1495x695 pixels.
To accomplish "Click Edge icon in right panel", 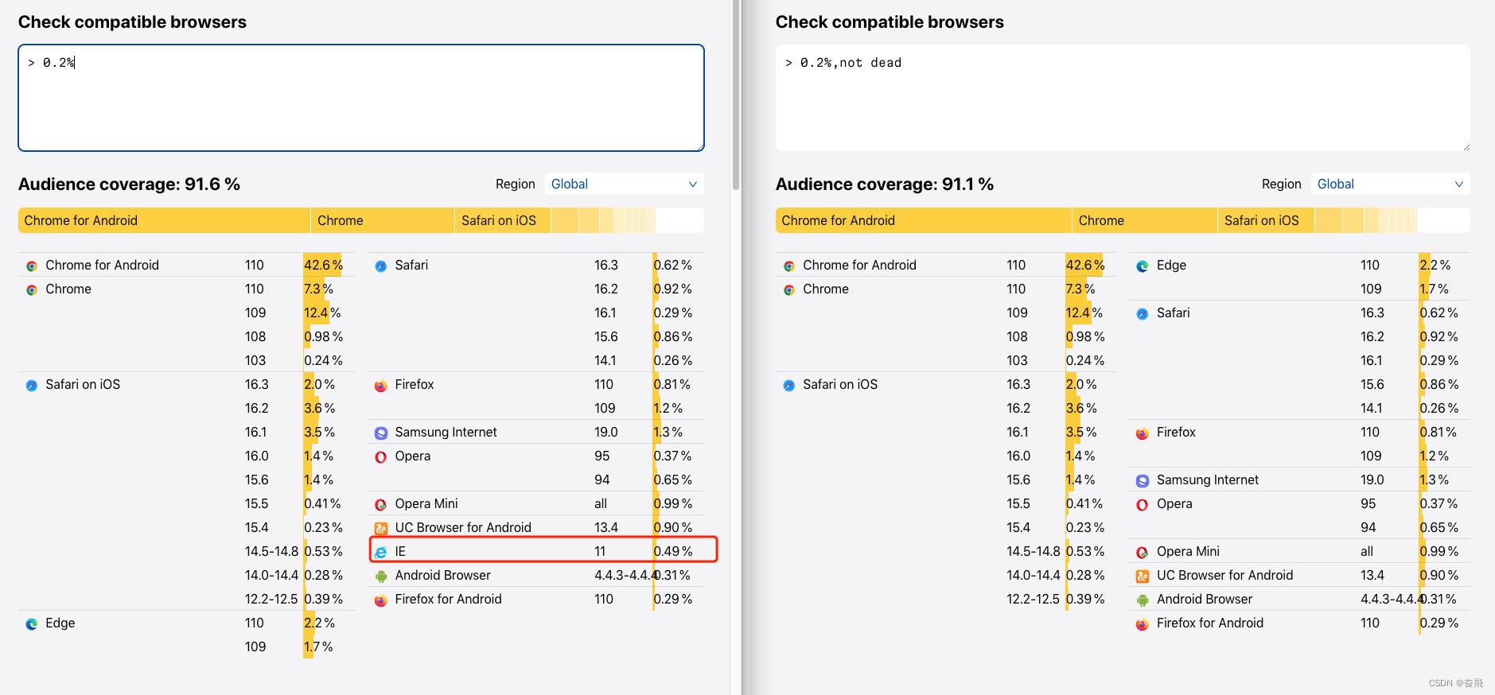I will click(1143, 266).
